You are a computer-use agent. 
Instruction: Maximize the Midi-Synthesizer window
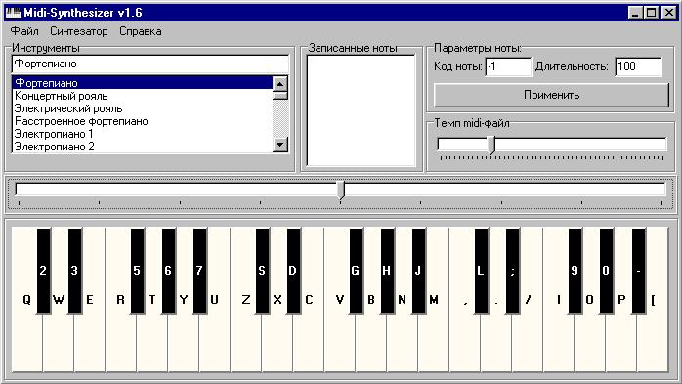651,13
